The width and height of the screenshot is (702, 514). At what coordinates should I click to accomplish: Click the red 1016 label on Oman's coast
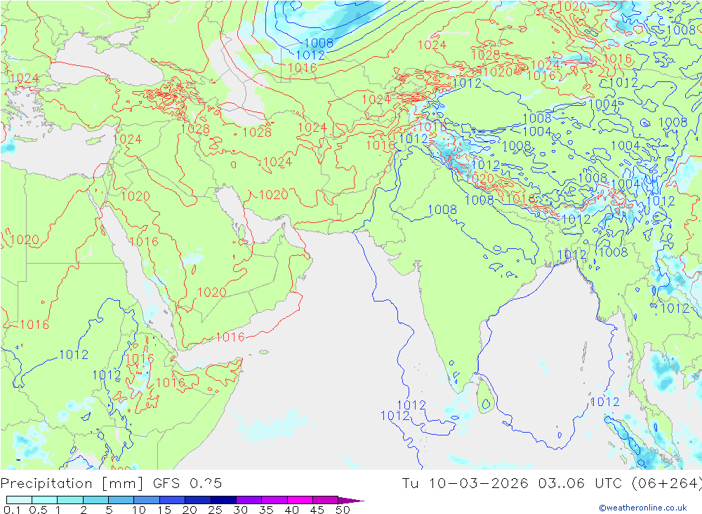[230, 337]
